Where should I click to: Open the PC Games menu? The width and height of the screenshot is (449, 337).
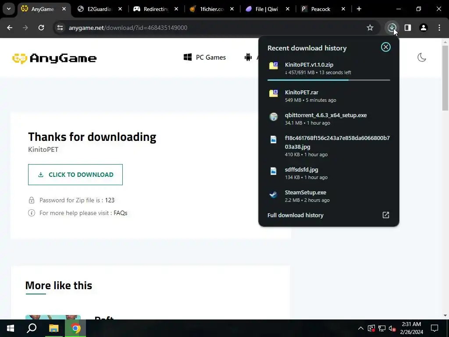pos(204,57)
